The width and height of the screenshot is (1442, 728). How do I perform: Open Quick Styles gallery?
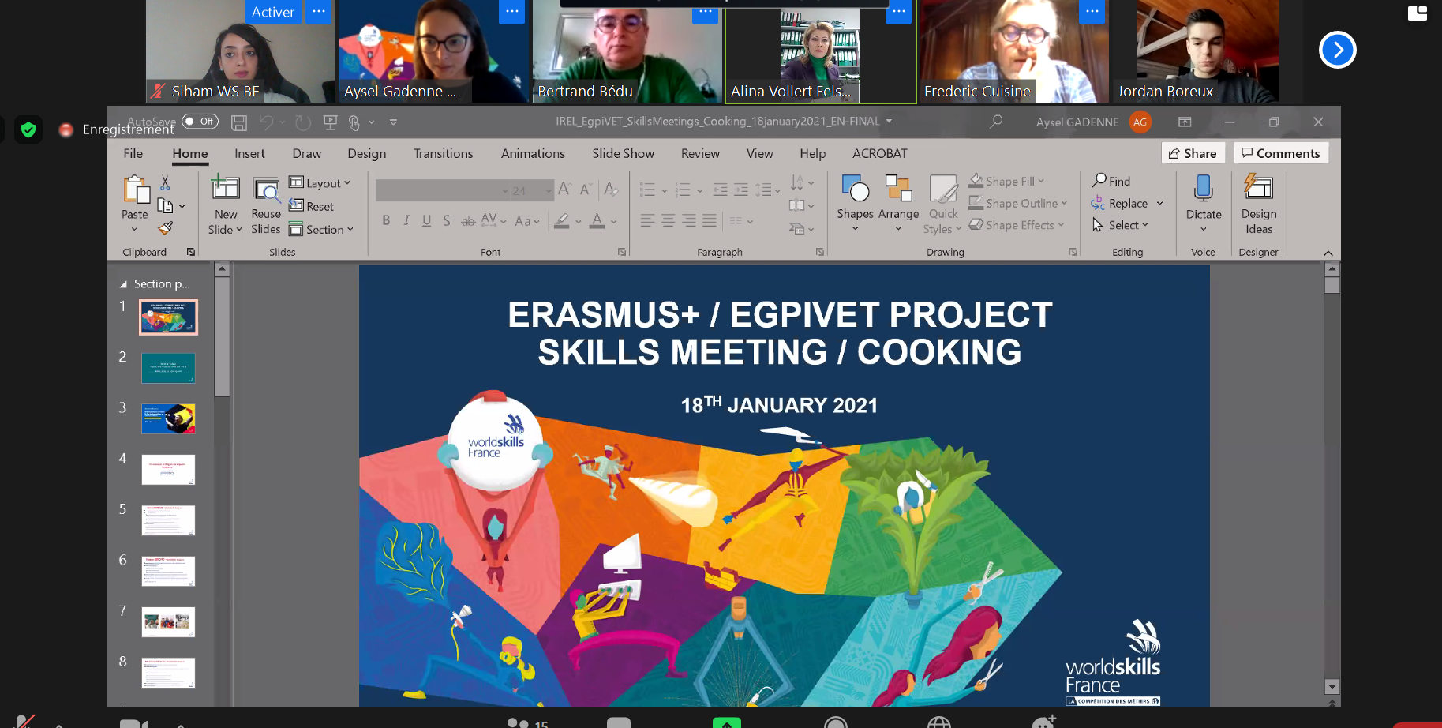tap(943, 204)
